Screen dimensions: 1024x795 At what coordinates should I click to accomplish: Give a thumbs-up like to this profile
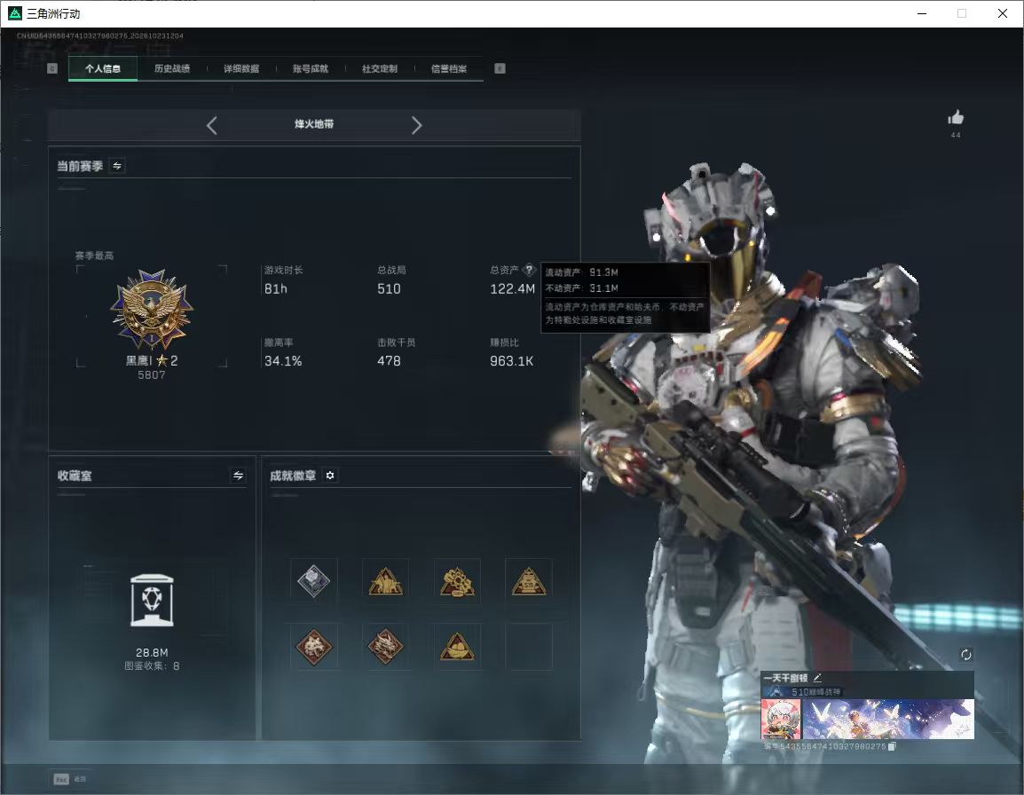(956, 118)
